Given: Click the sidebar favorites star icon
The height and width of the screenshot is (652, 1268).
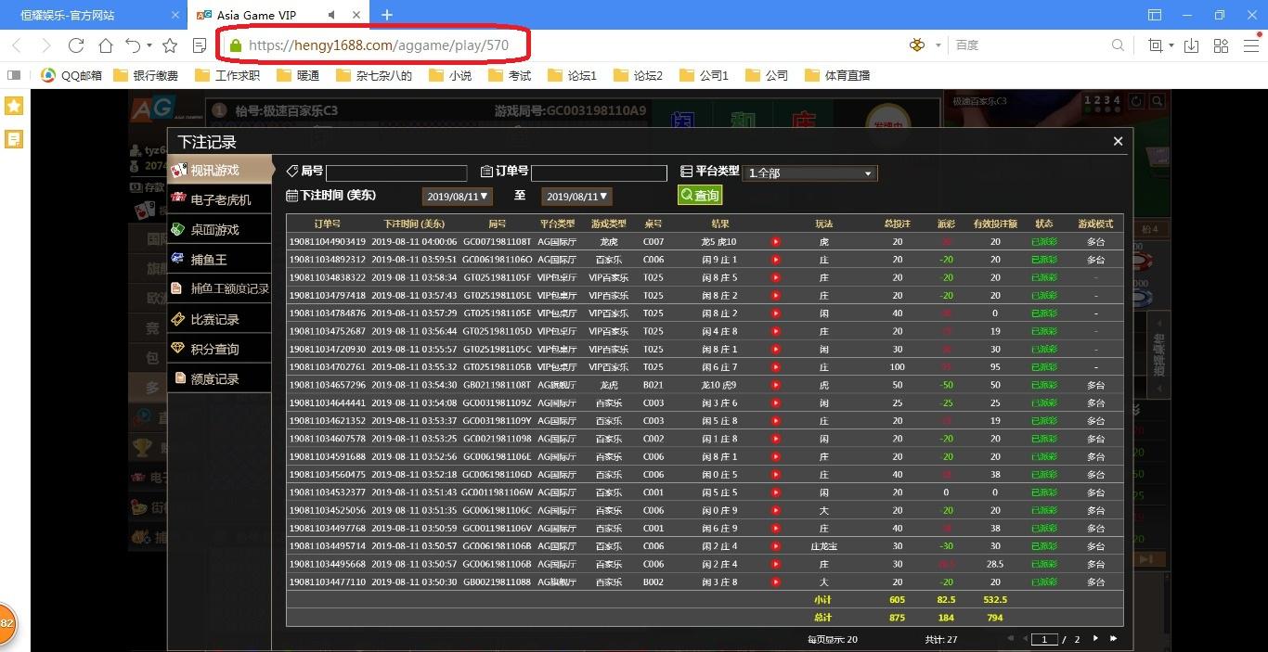Looking at the screenshot, I should 14,106.
